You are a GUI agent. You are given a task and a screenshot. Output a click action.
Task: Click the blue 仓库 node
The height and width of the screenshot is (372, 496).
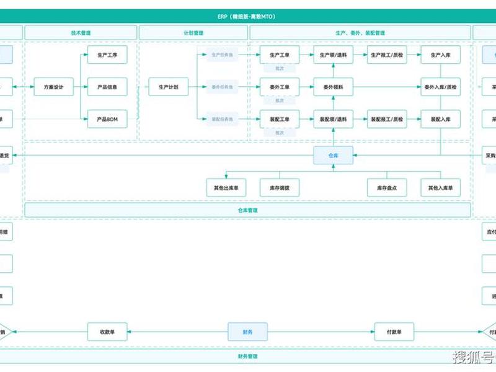[333, 156]
